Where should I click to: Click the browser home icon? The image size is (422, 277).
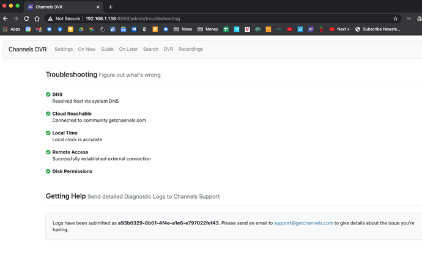[37, 19]
